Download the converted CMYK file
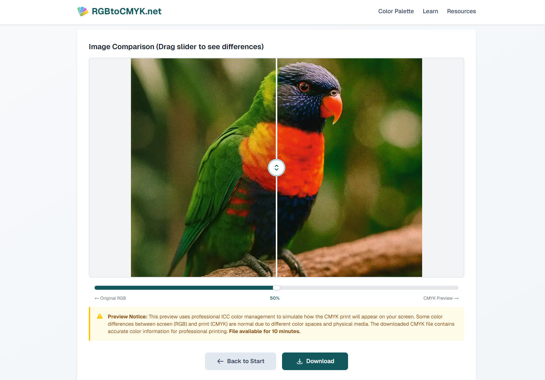 (x=315, y=361)
